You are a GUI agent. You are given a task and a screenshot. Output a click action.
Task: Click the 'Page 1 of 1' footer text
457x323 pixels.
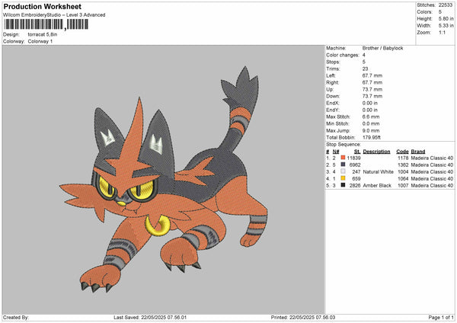(x=441, y=318)
